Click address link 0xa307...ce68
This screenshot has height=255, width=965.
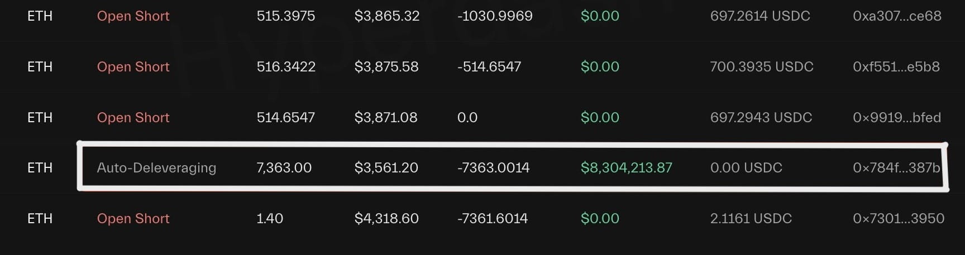[897, 16]
